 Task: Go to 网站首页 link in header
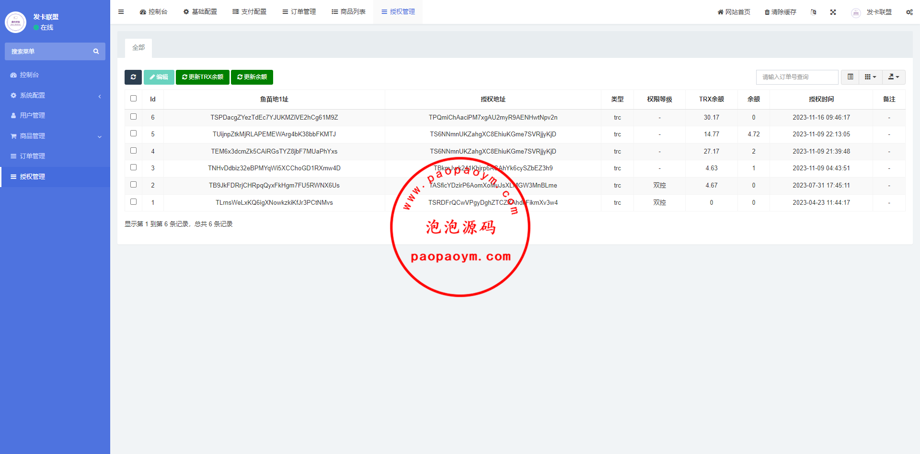pyautogui.click(x=734, y=12)
